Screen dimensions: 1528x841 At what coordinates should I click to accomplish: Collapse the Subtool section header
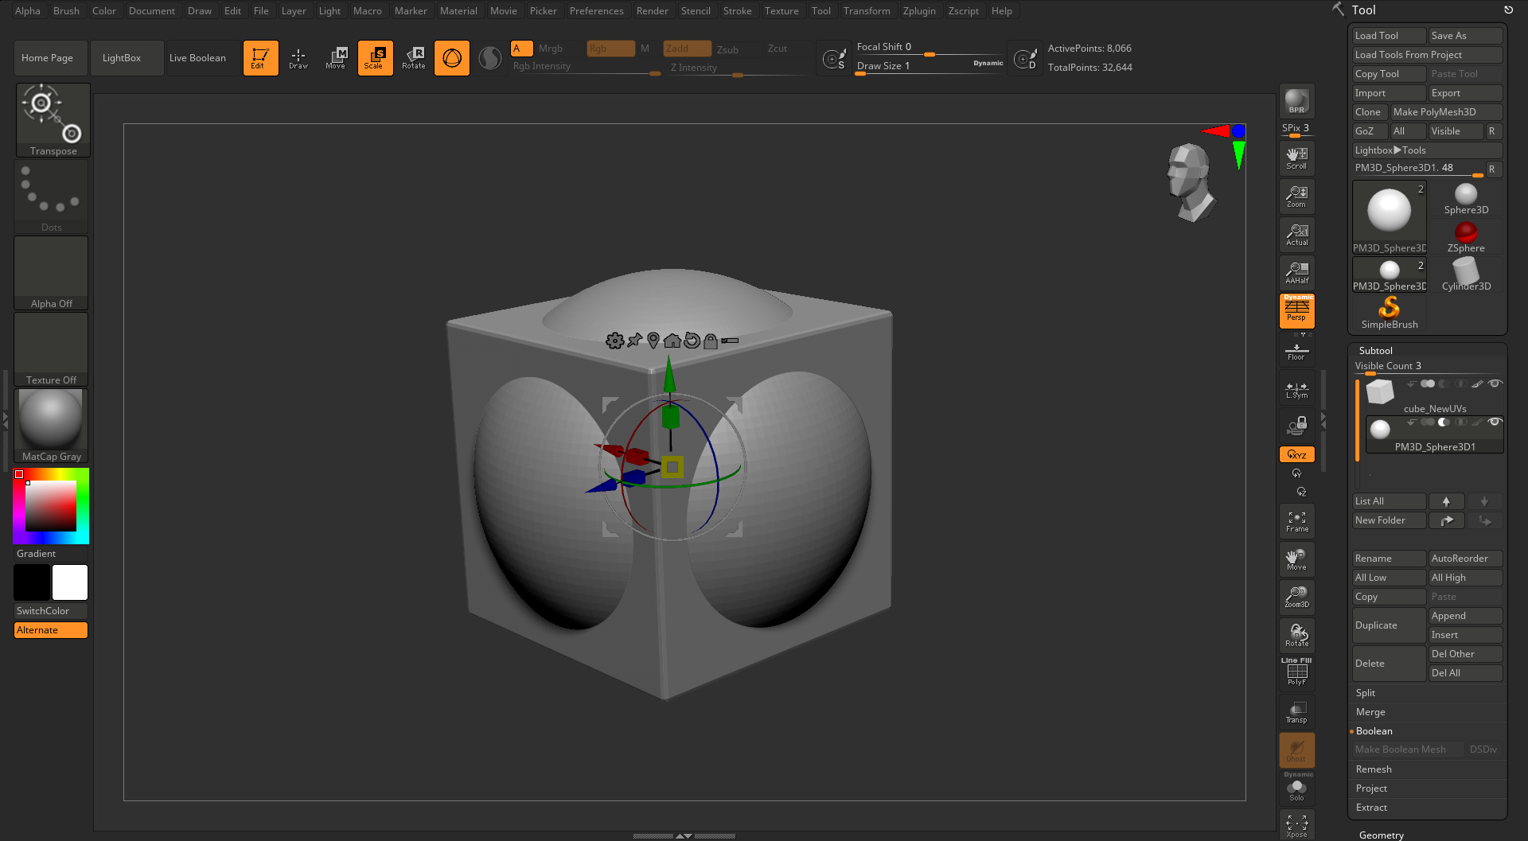pyautogui.click(x=1375, y=351)
